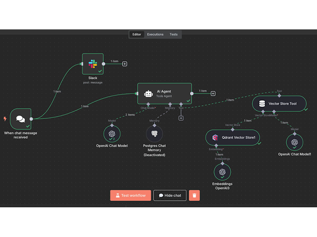The height and width of the screenshot is (237, 317).
Task: Add a node after AI Agent output
Action: click(213, 94)
